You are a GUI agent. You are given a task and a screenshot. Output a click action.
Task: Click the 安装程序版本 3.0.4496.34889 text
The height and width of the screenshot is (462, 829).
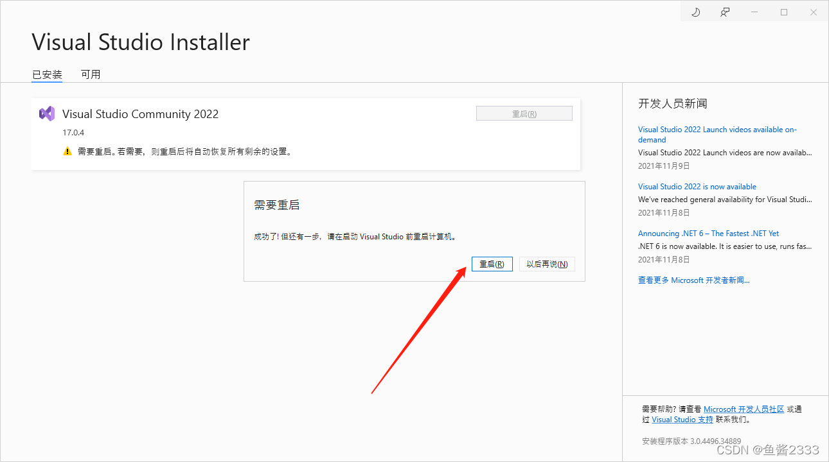tap(691, 441)
